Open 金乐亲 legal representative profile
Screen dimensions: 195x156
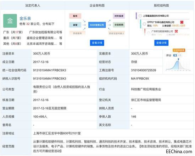click(25, 18)
